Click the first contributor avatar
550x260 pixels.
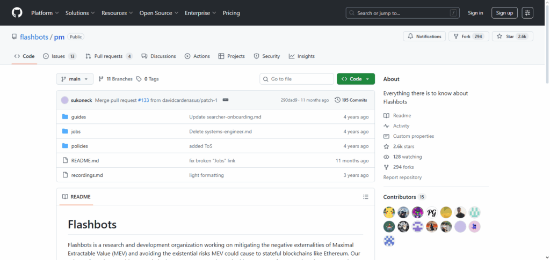389,212
